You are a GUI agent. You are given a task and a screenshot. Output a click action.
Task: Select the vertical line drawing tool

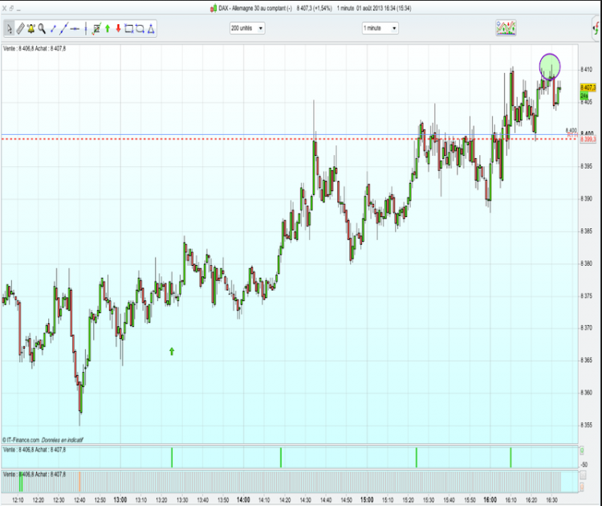[86, 28]
